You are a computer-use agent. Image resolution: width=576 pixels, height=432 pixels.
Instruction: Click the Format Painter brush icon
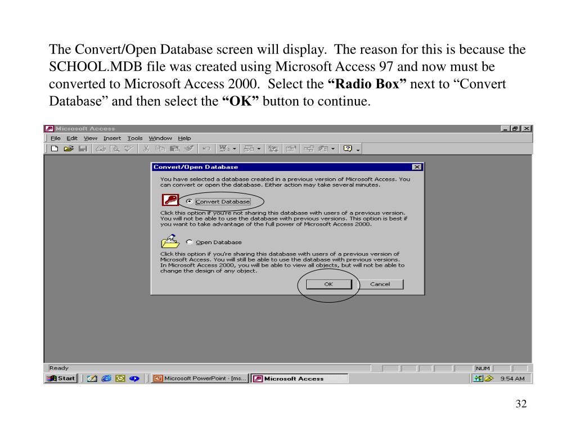click(x=189, y=148)
